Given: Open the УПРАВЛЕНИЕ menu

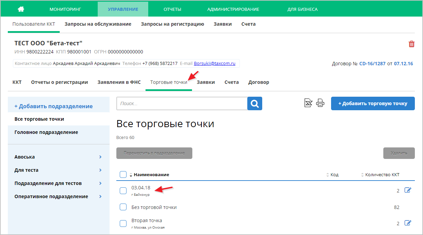Looking at the screenshot, I should coord(123,9).
